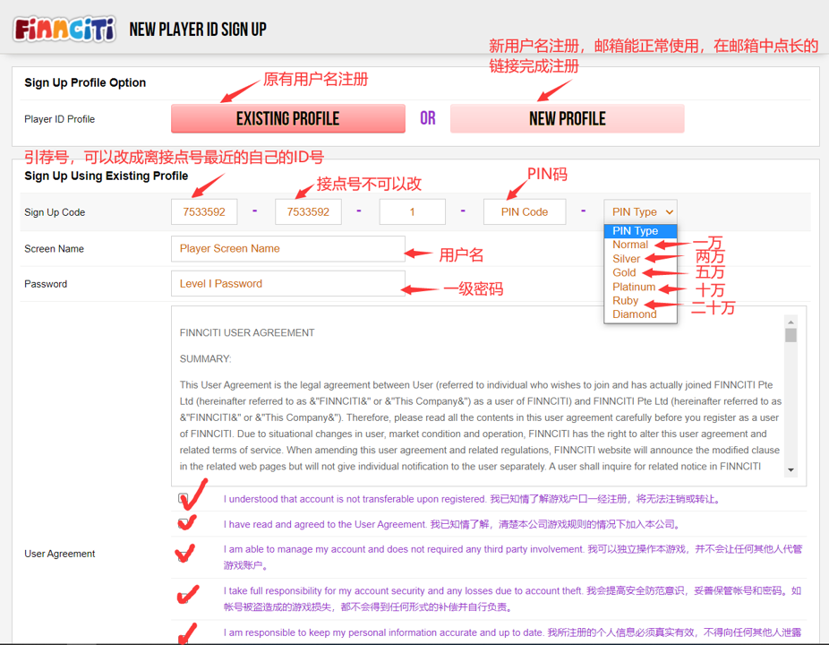The height and width of the screenshot is (645, 829).
Task: Click the Player Screen Name field
Action: (x=288, y=249)
